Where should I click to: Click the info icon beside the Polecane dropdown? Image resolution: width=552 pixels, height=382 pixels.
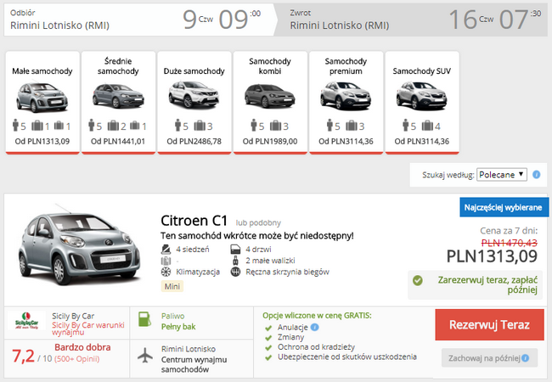pyautogui.click(x=536, y=175)
